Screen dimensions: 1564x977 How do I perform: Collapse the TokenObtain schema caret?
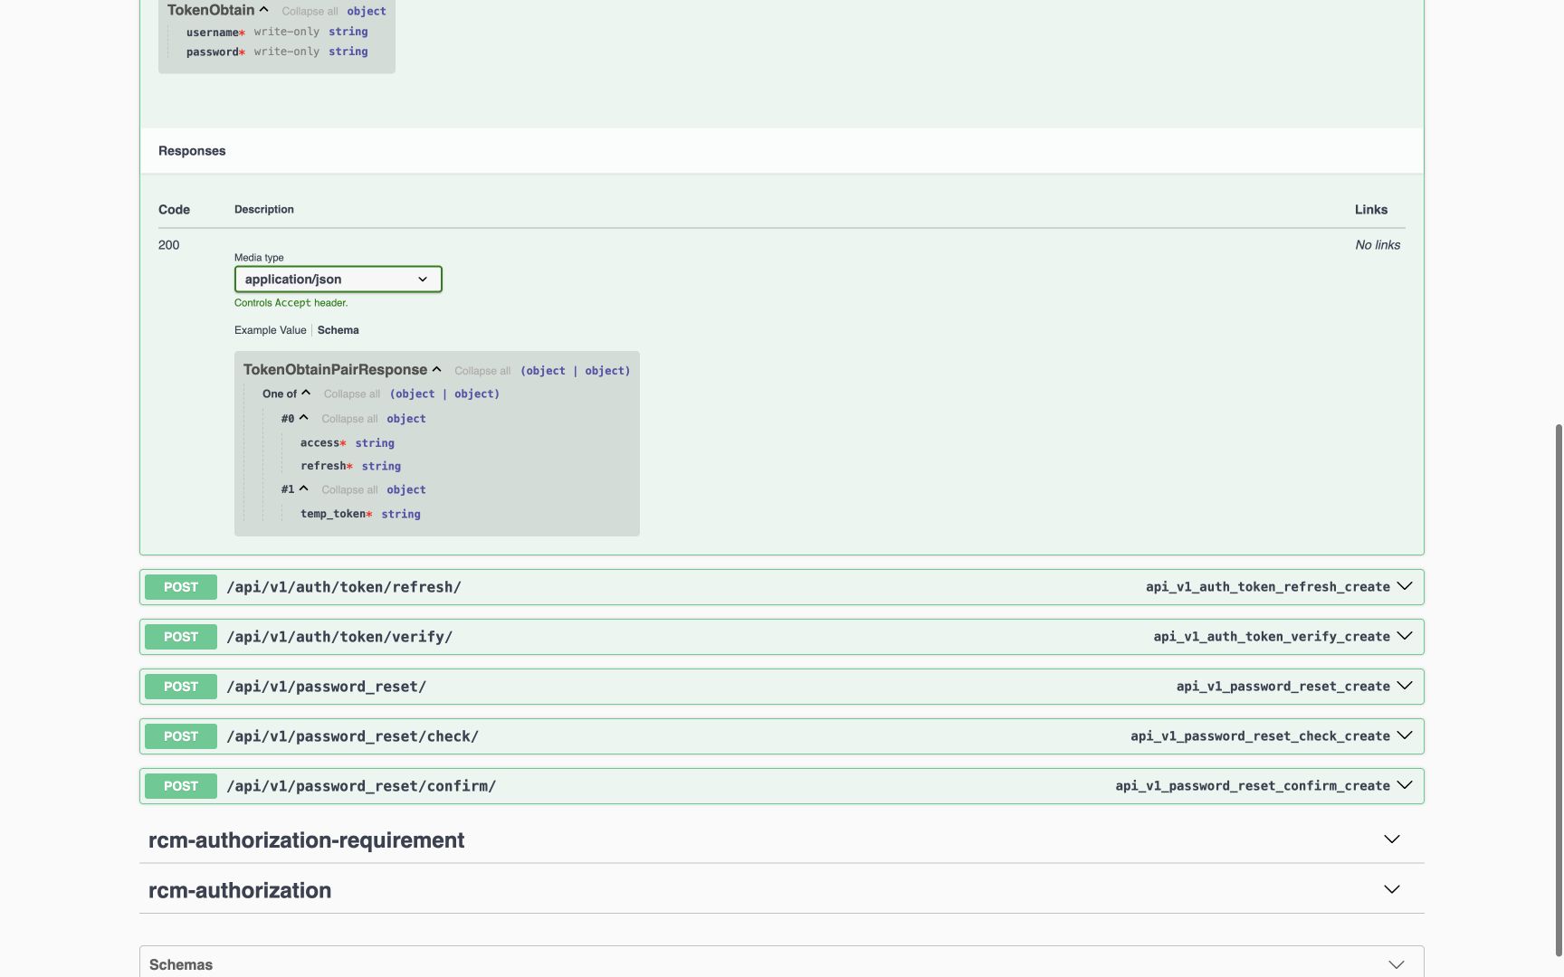point(263,10)
